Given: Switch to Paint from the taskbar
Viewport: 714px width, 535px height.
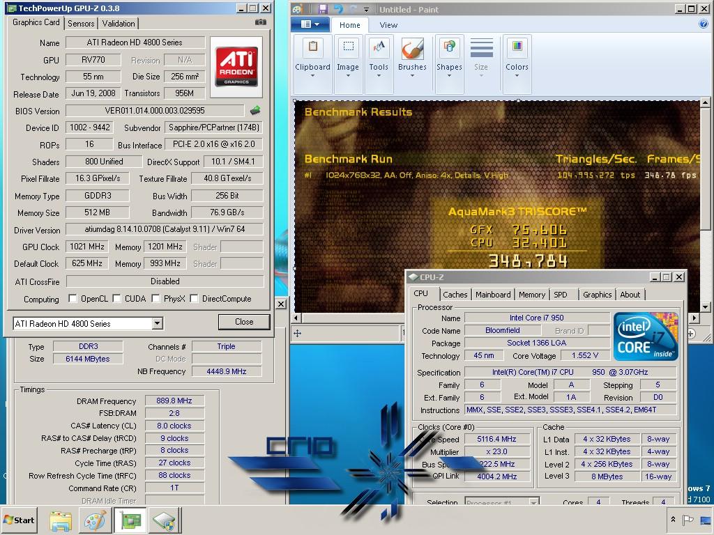Looking at the screenshot, I should tap(95, 520).
